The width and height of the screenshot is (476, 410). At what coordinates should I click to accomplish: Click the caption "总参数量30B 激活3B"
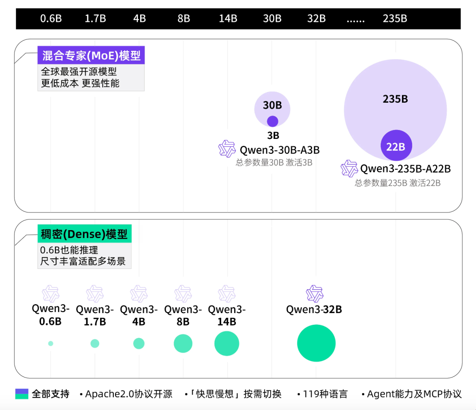point(274,163)
